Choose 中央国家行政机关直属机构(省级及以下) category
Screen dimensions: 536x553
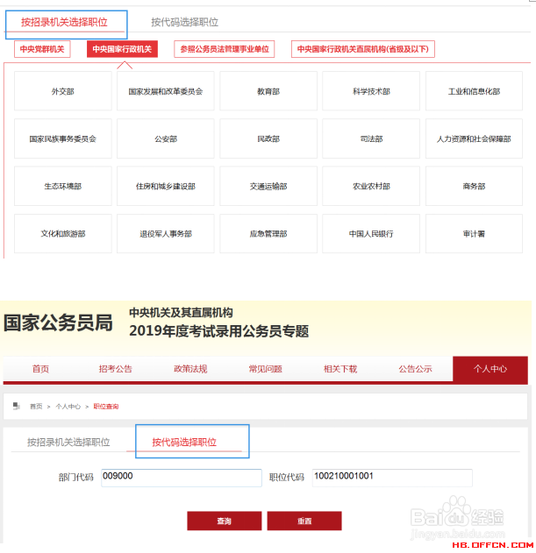click(363, 49)
